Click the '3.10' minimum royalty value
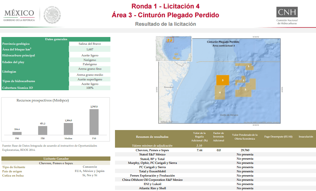Screen dimensions: 316x191 [199, 146]
